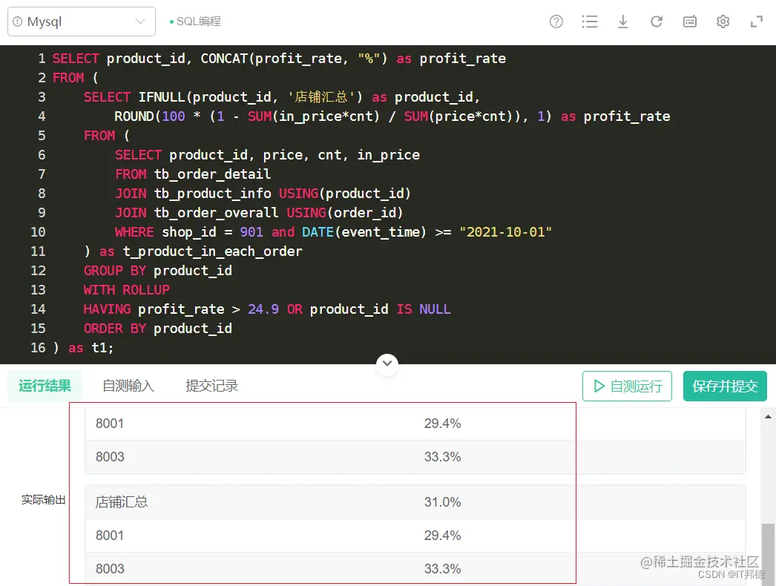Click the 自测运行 button

(x=627, y=386)
